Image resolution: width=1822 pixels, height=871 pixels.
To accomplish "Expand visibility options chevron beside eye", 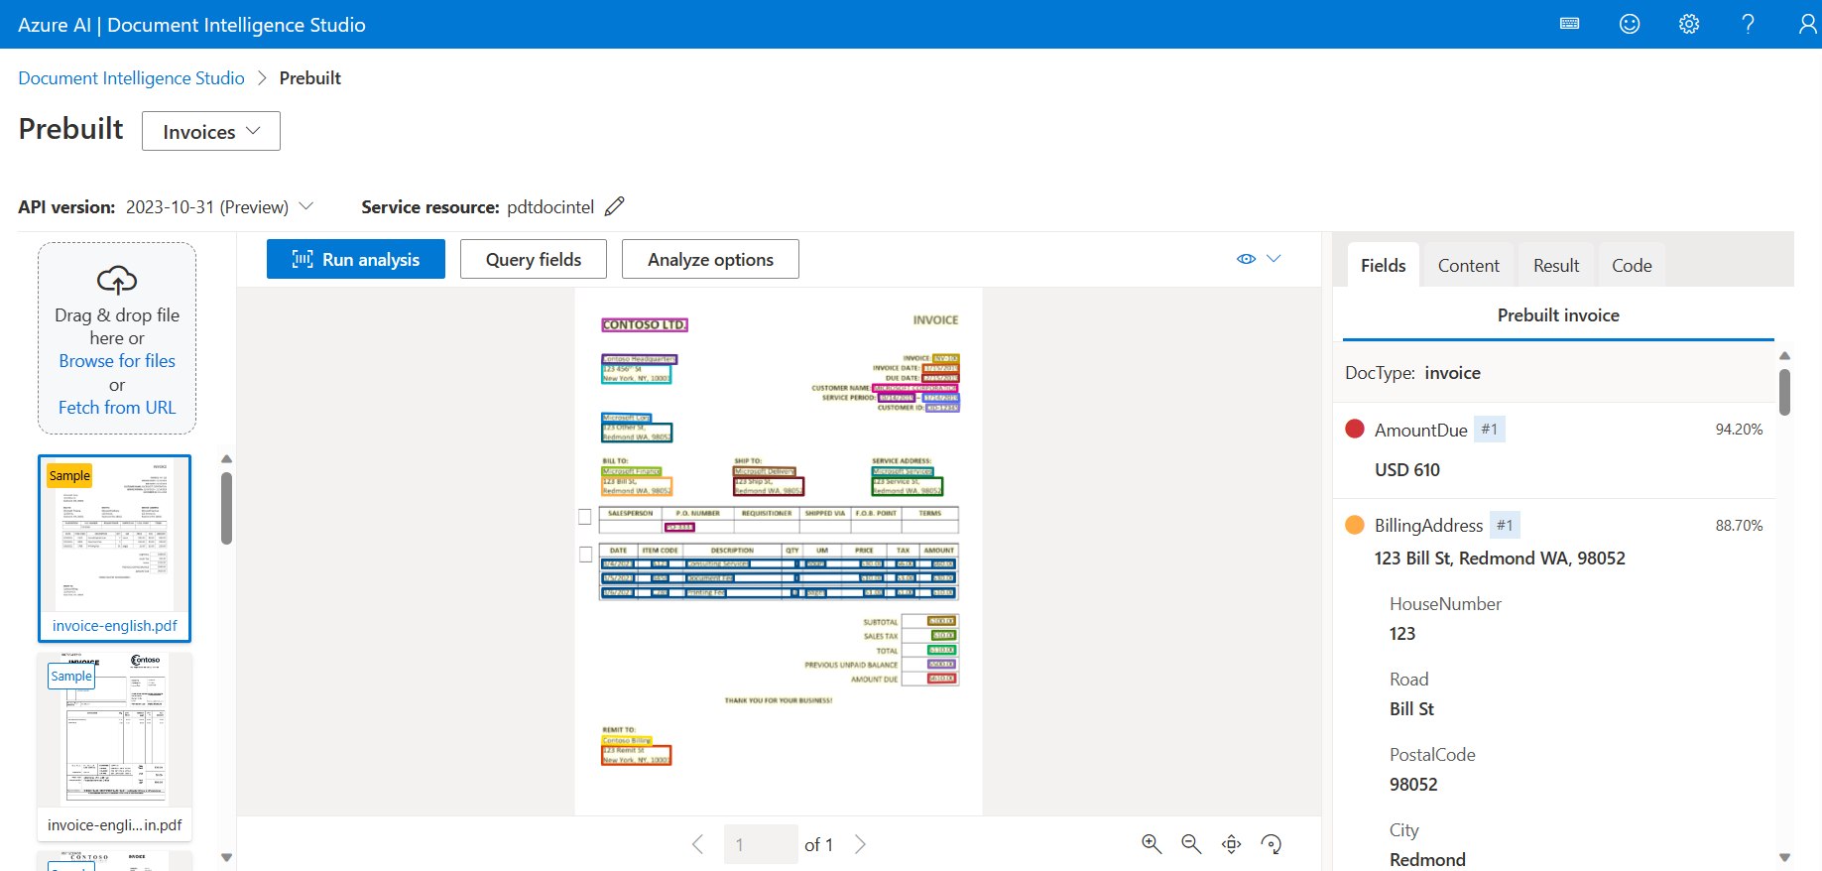I will coord(1275,259).
